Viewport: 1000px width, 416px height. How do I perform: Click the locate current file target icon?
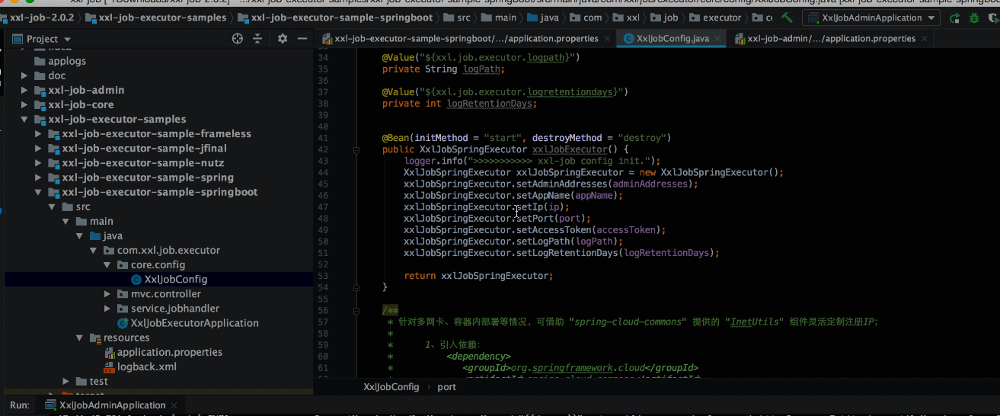tap(237, 39)
